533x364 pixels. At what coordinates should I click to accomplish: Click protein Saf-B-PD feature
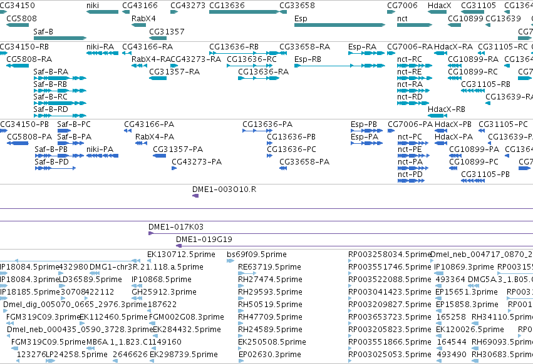pos(55,168)
